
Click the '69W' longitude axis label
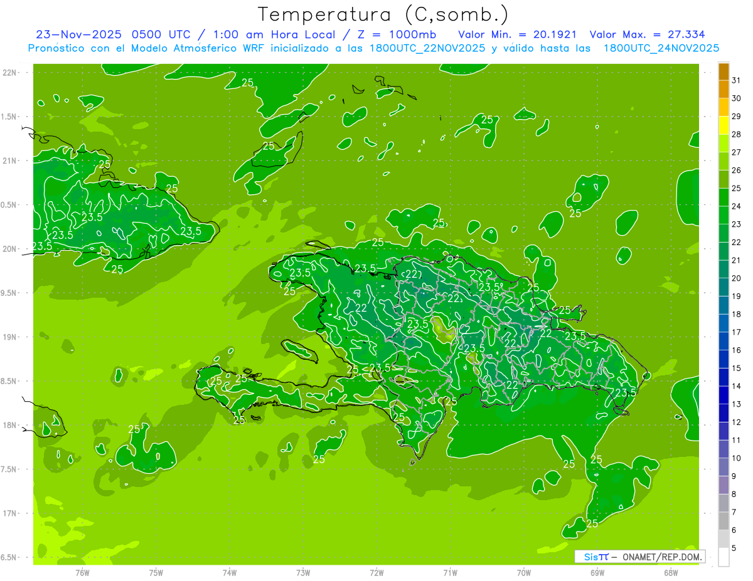point(597,573)
